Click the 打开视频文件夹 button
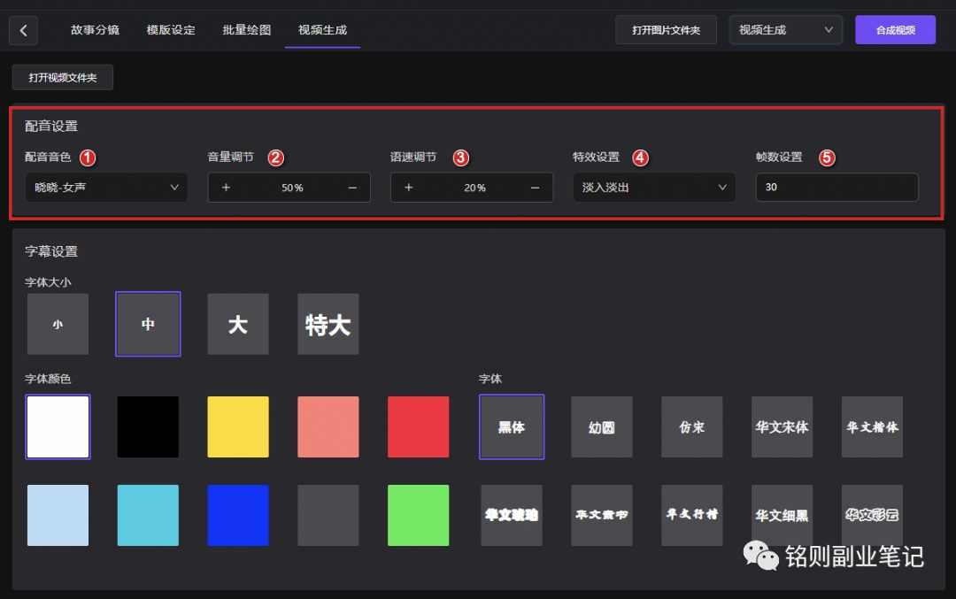 pyautogui.click(x=62, y=77)
